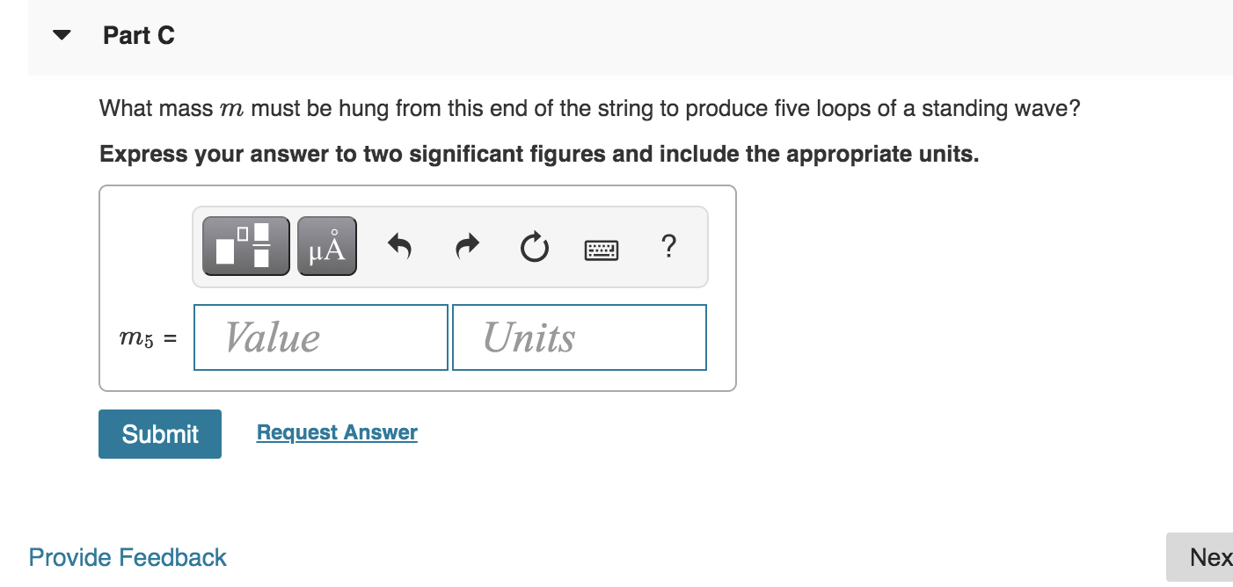Viewport: 1233px width, 587px height.
Task: Click the redo arrow in the answer toolbar
Action: 466,247
